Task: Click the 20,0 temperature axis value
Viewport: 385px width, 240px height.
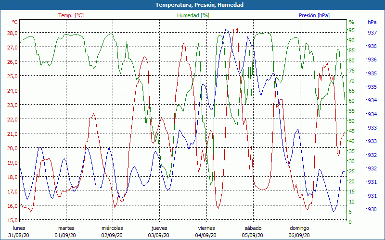Action: 13,148
